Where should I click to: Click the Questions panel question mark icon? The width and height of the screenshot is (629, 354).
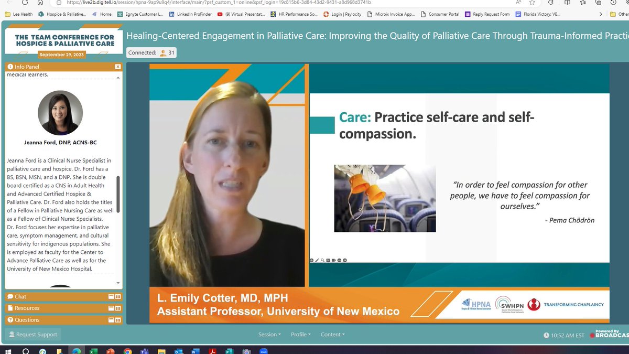pos(10,319)
